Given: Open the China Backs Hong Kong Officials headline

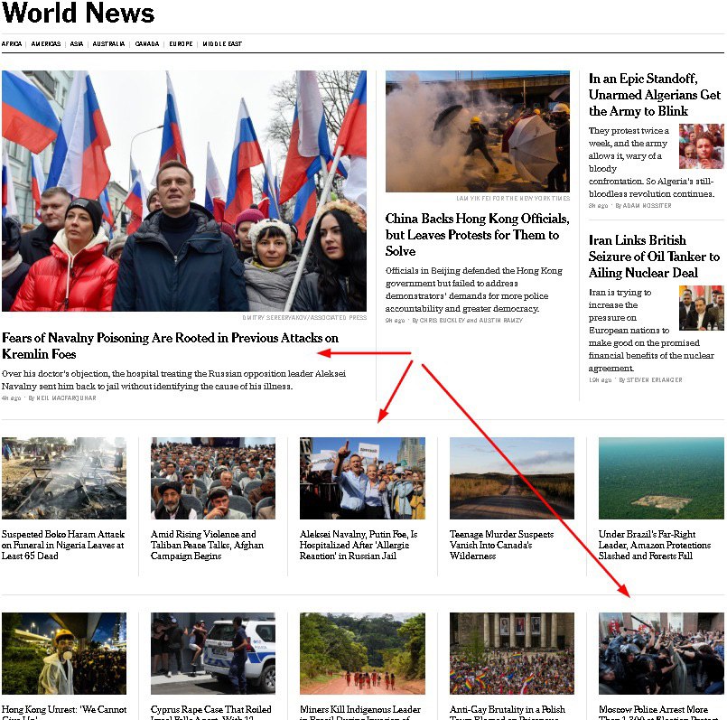Looking at the screenshot, I should 477,235.
